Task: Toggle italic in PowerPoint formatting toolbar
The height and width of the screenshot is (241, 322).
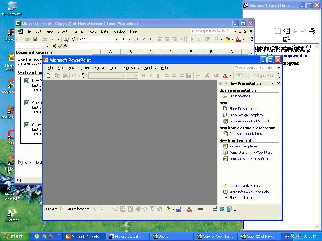Action: tap(151, 76)
